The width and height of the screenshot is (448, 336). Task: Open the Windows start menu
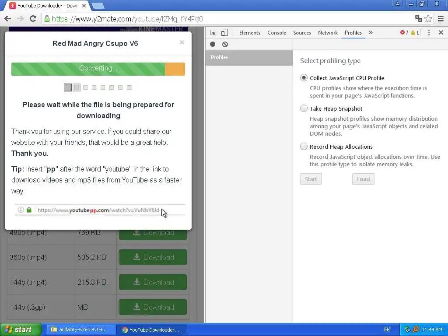(x=21, y=329)
